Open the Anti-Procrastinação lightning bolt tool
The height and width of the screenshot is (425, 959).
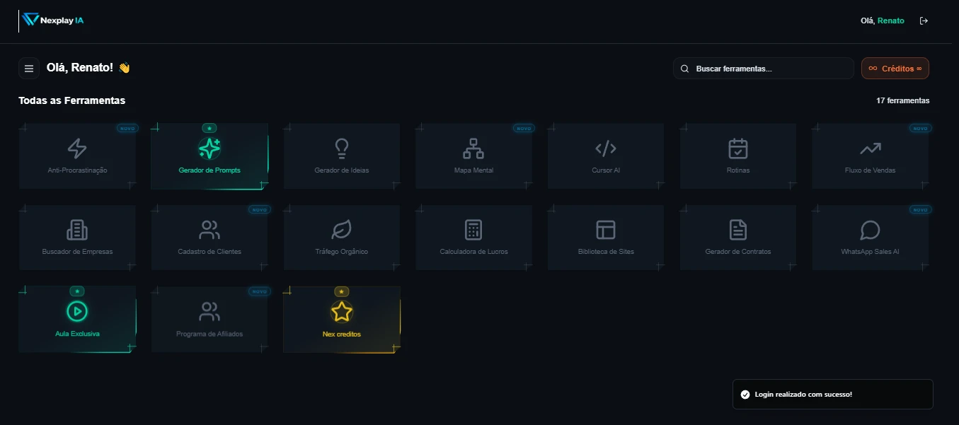tap(77, 149)
